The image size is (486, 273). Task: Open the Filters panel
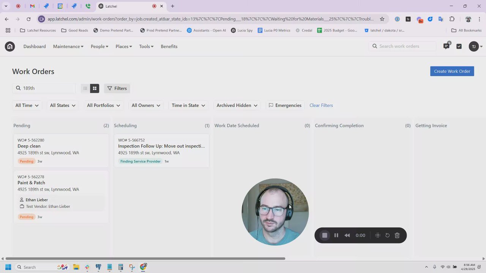117,88
